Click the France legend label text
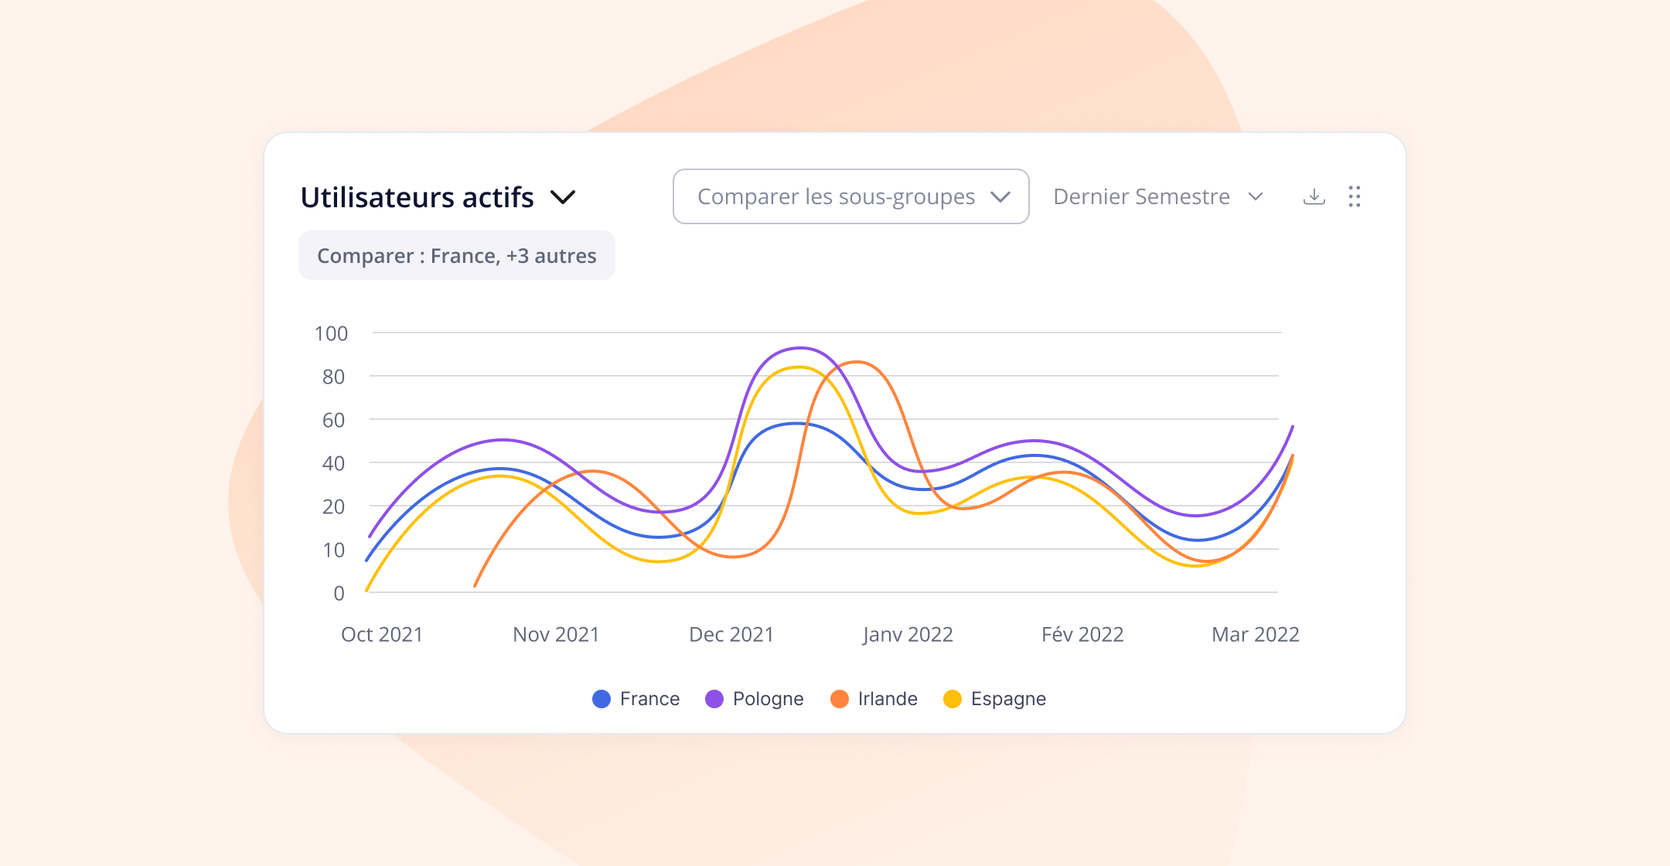Image resolution: width=1670 pixels, height=866 pixels. point(649,699)
